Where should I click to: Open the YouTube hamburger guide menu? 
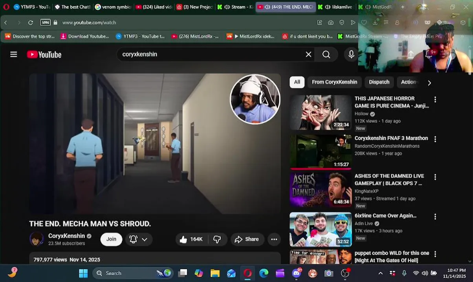[x=14, y=54]
